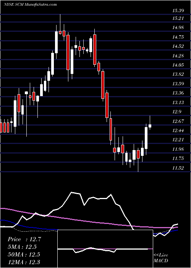Click the 11.98 price axis label
The height and width of the screenshot is (268, 191).
click(x=178, y=149)
